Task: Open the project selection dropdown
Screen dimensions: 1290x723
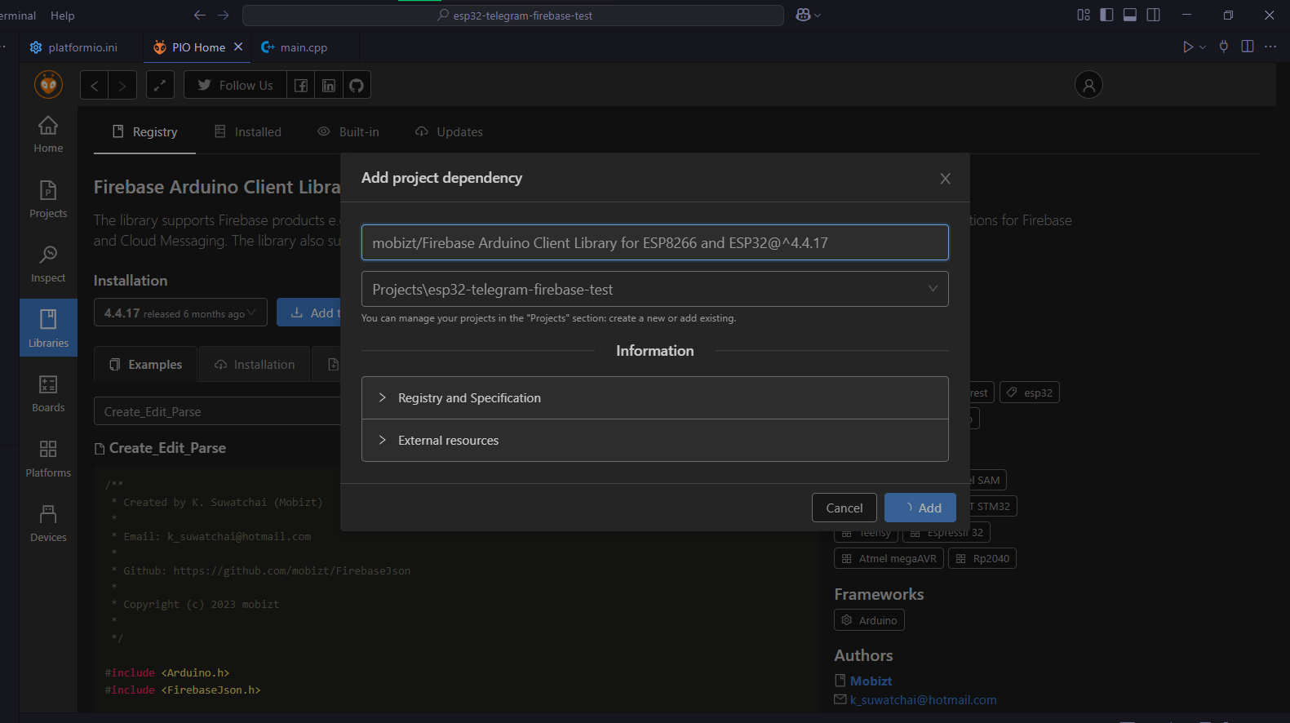Action: pyautogui.click(x=654, y=289)
